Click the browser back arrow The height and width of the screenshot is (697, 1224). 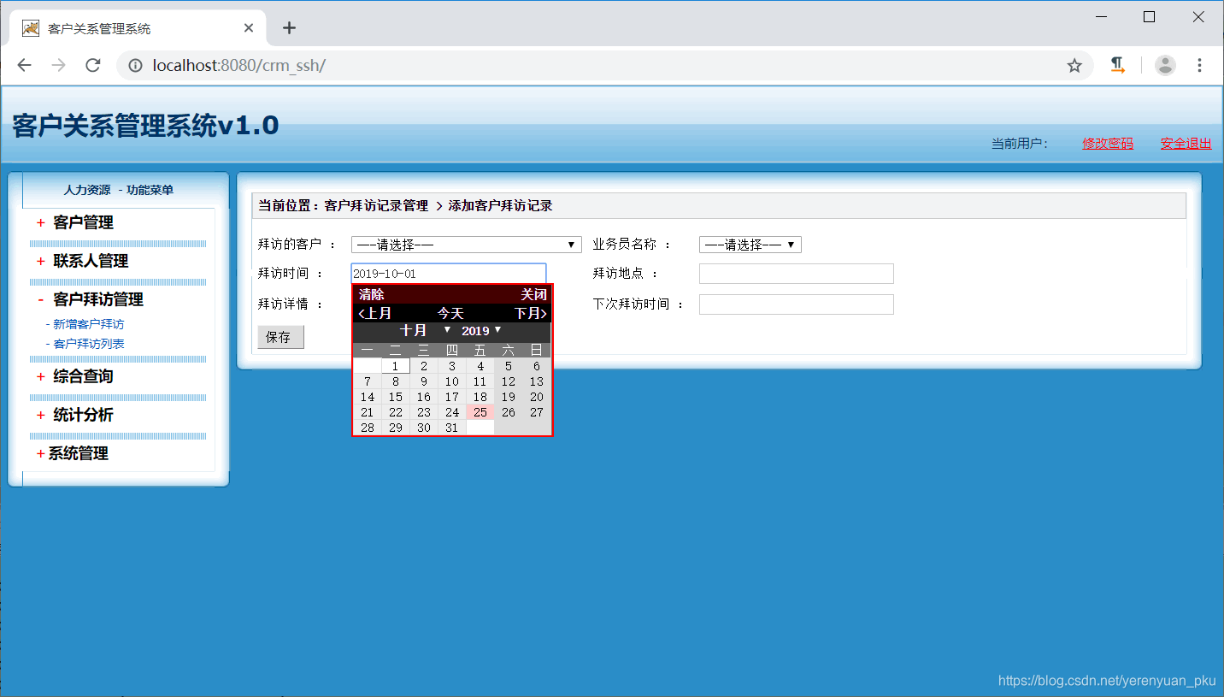(24, 66)
